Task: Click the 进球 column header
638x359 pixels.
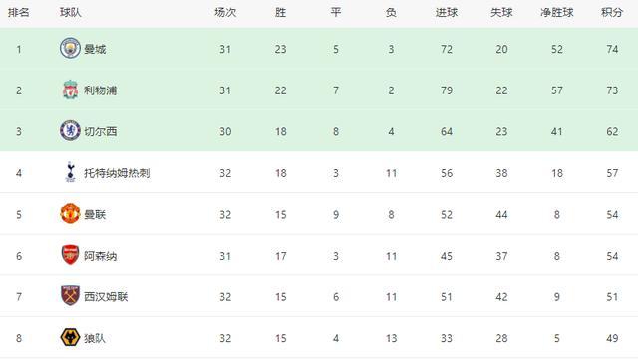Action: 447,13
